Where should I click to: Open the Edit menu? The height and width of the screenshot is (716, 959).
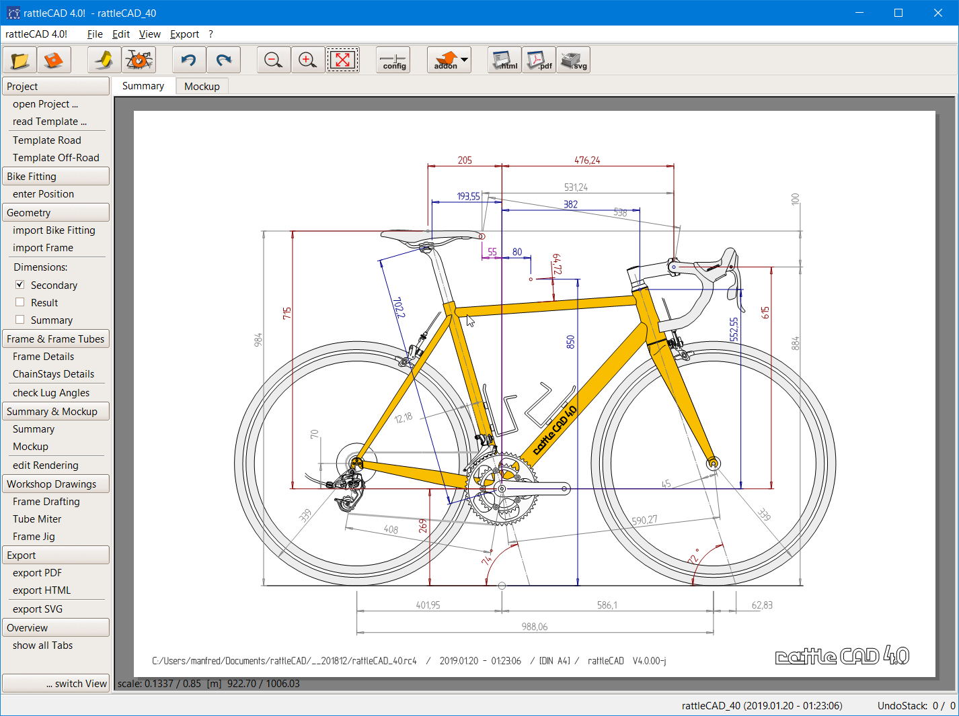coord(121,34)
